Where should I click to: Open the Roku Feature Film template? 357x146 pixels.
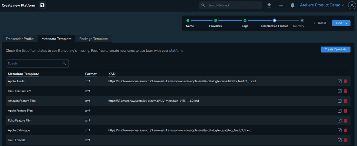pos(339,121)
